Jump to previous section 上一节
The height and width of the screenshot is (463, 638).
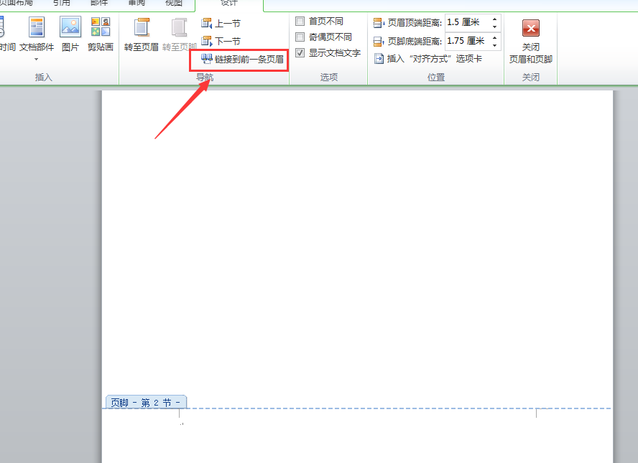tap(221, 23)
